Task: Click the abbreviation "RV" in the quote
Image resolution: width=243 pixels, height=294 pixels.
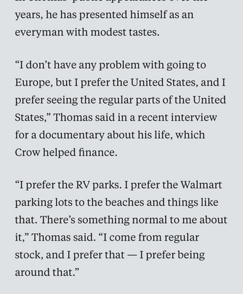Action: pyautogui.click(x=83, y=185)
